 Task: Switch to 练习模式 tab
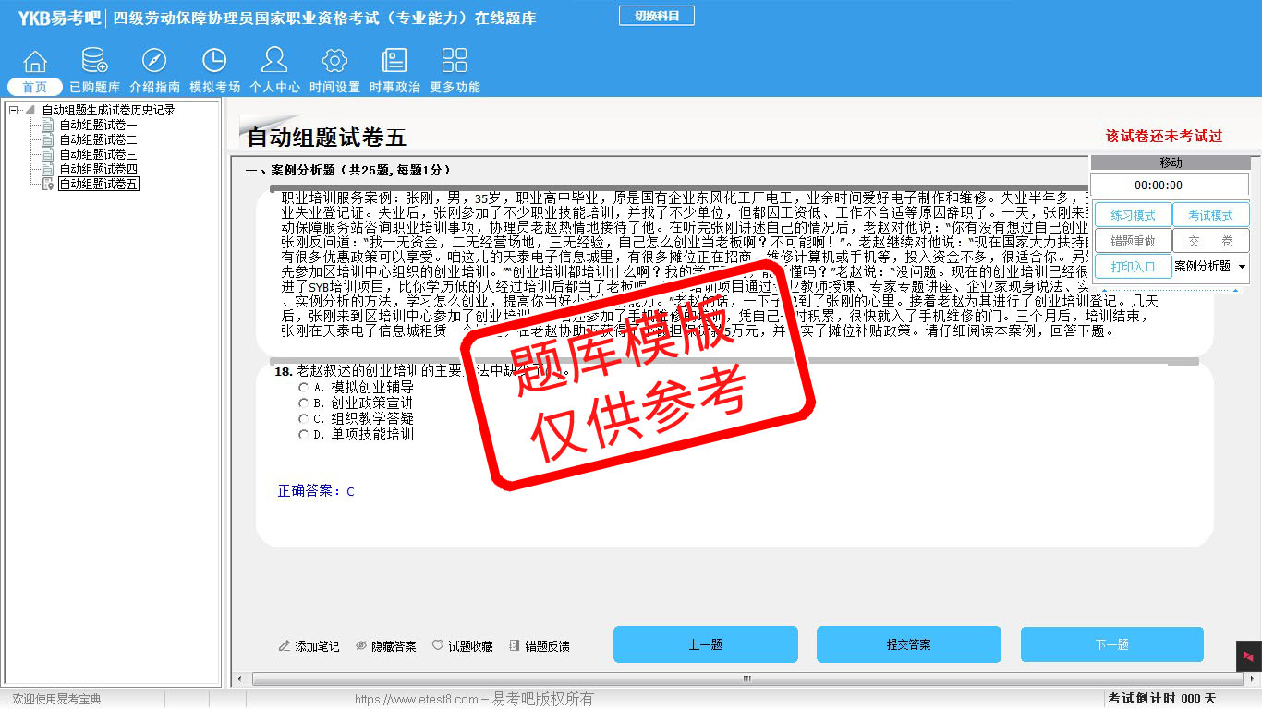click(1133, 215)
